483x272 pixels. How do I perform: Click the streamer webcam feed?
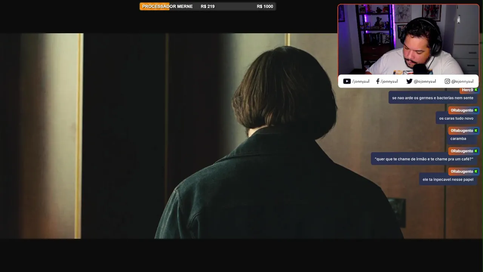click(x=408, y=40)
